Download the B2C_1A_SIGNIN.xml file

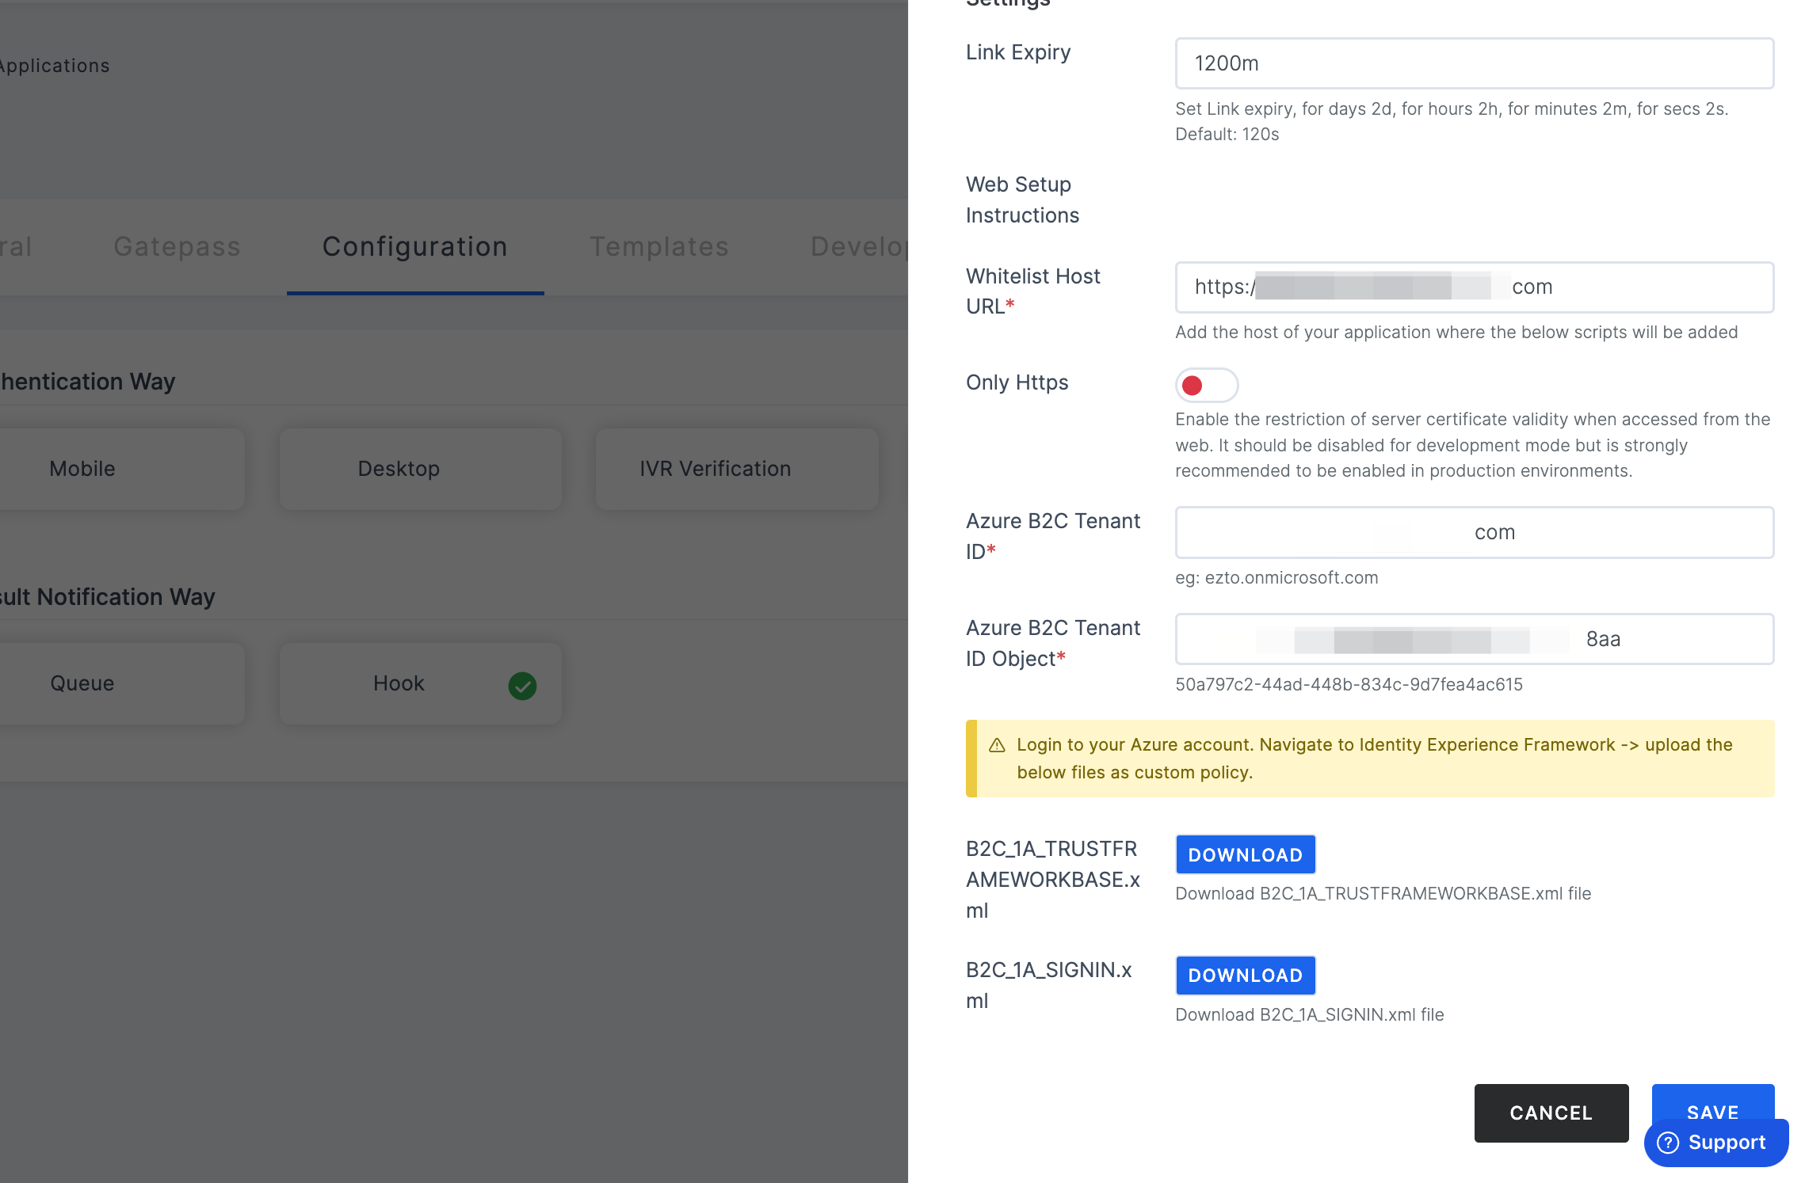[1246, 976]
